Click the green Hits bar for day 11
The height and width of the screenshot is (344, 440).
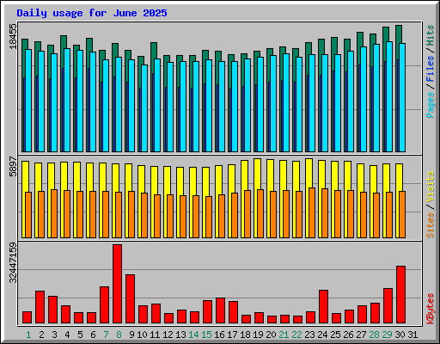[x=154, y=51]
